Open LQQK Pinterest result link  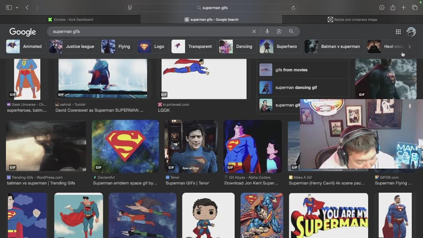tap(164, 110)
